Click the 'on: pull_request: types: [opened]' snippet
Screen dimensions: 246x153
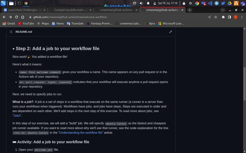pos(45,82)
